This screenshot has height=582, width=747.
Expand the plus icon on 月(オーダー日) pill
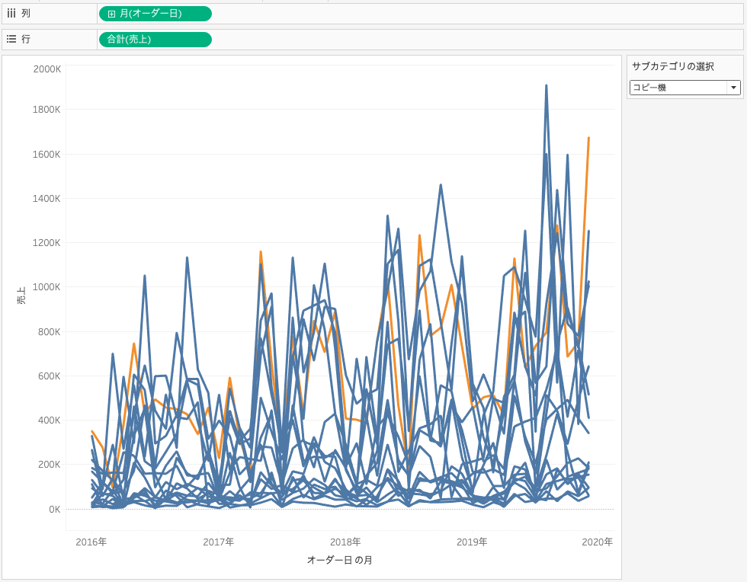(111, 14)
